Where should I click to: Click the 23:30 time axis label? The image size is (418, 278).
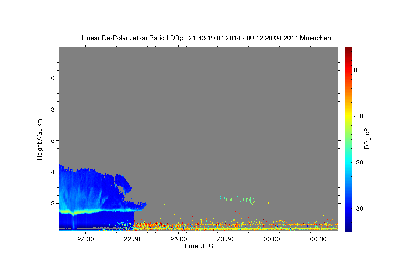click(x=225, y=239)
